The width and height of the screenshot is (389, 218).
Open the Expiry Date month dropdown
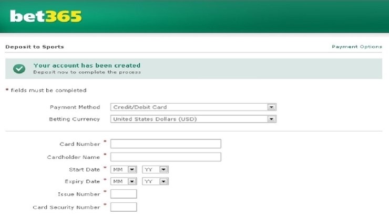click(x=124, y=181)
